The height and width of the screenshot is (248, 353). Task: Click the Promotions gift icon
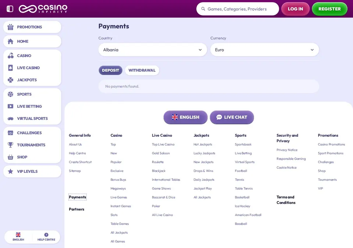tap(10, 27)
